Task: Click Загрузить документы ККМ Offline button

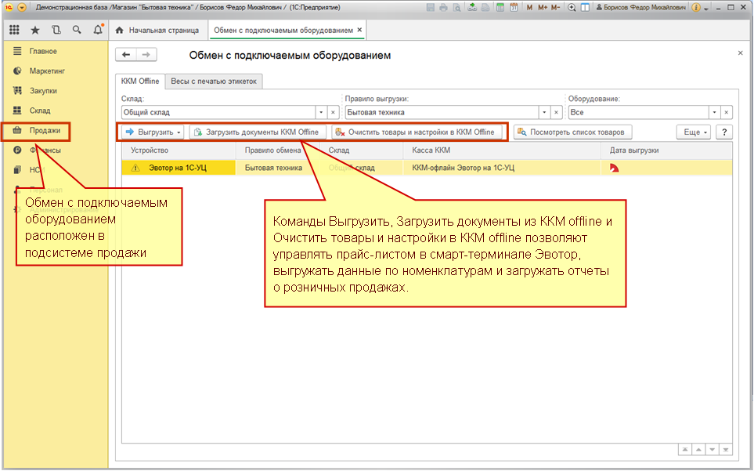Action: [258, 132]
